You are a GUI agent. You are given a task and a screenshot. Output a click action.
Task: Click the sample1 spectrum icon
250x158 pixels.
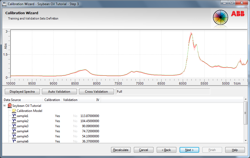pyautogui.click(x=14, y=116)
